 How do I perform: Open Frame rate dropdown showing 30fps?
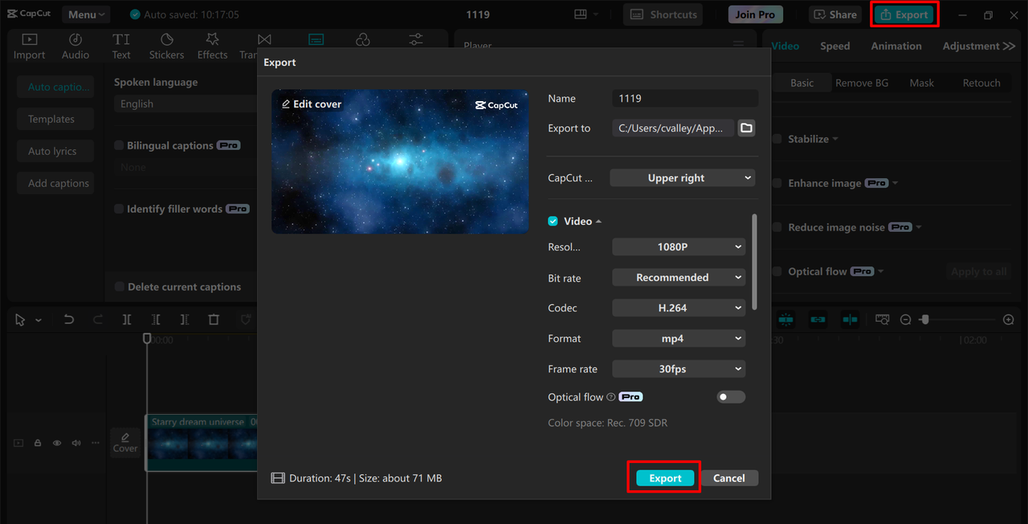click(x=679, y=369)
